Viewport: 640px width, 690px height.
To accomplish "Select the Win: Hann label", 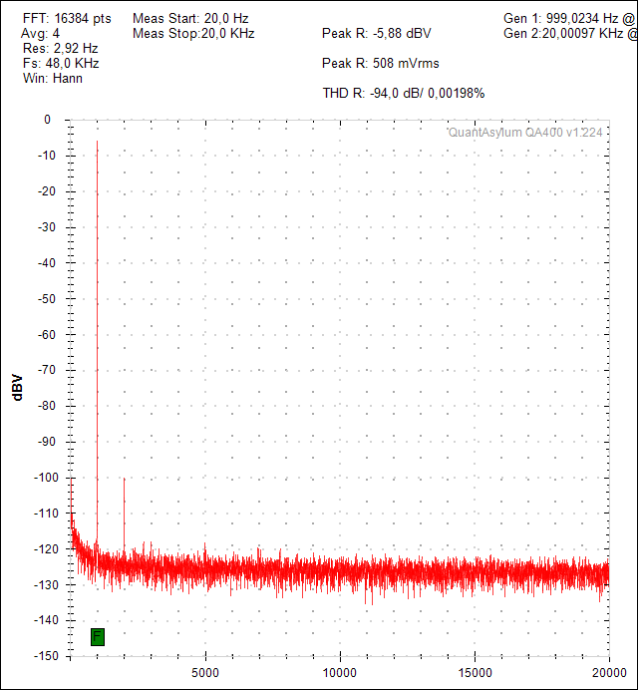I will pos(53,79).
